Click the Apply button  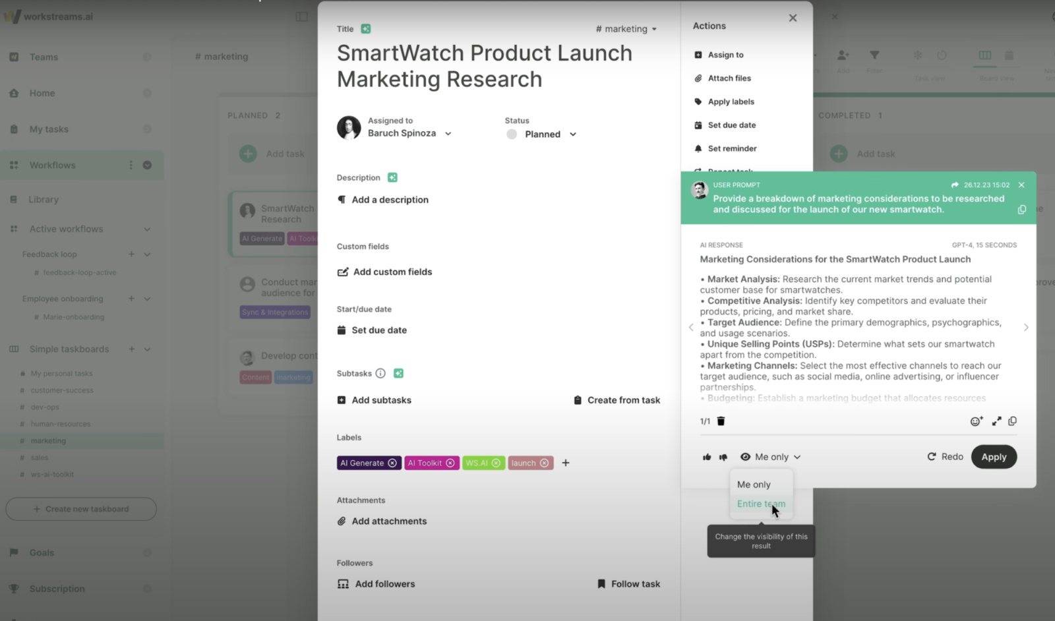click(993, 457)
